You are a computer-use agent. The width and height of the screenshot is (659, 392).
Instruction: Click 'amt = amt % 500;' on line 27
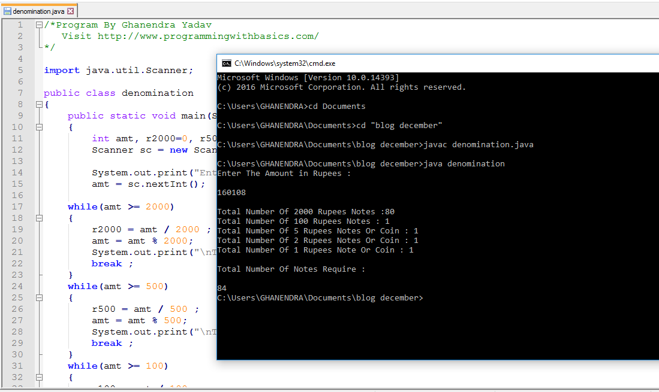[x=140, y=321]
